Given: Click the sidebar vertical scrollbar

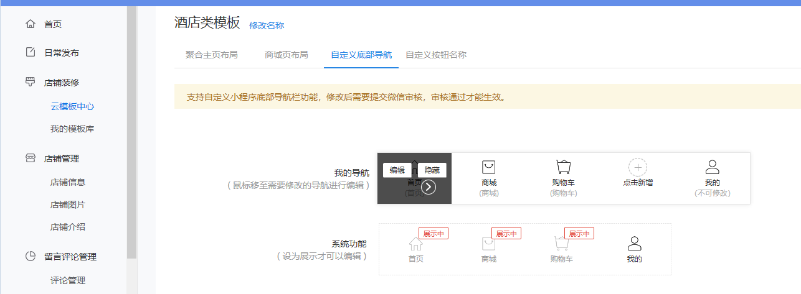Looking at the screenshot, I should pos(132,132).
